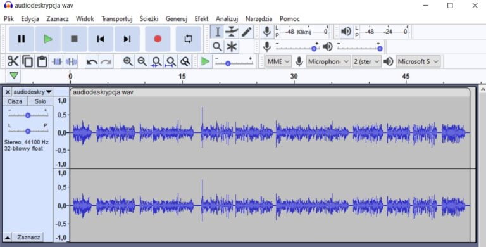Viewport: 486px width, 247px height.
Task: Select the Draw pencil tool
Action: coord(246,32)
